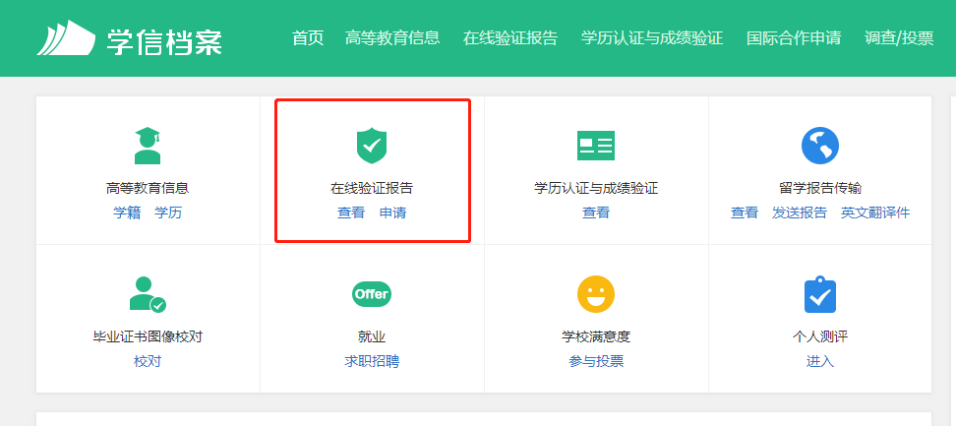Click the 求职招聘 link under 就业
The width and height of the screenshot is (956, 426).
pyautogui.click(x=371, y=361)
